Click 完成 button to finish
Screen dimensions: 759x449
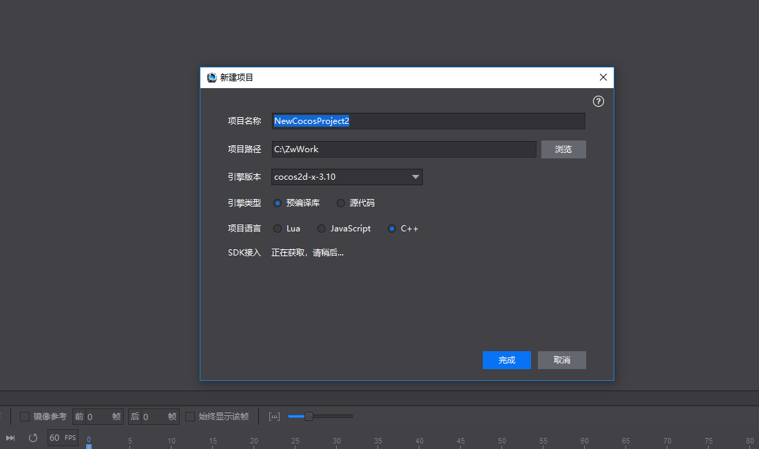pos(507,360)
